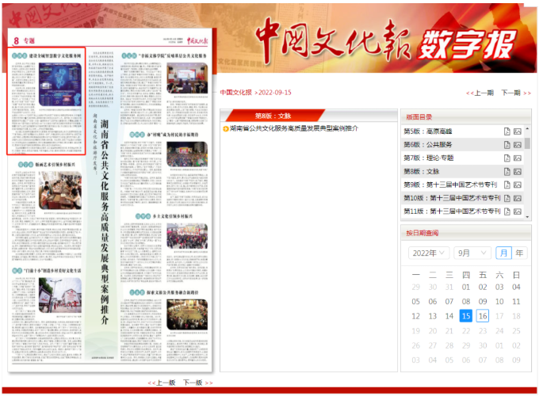Open the 2022年 year dropdown

pos(429,253)
